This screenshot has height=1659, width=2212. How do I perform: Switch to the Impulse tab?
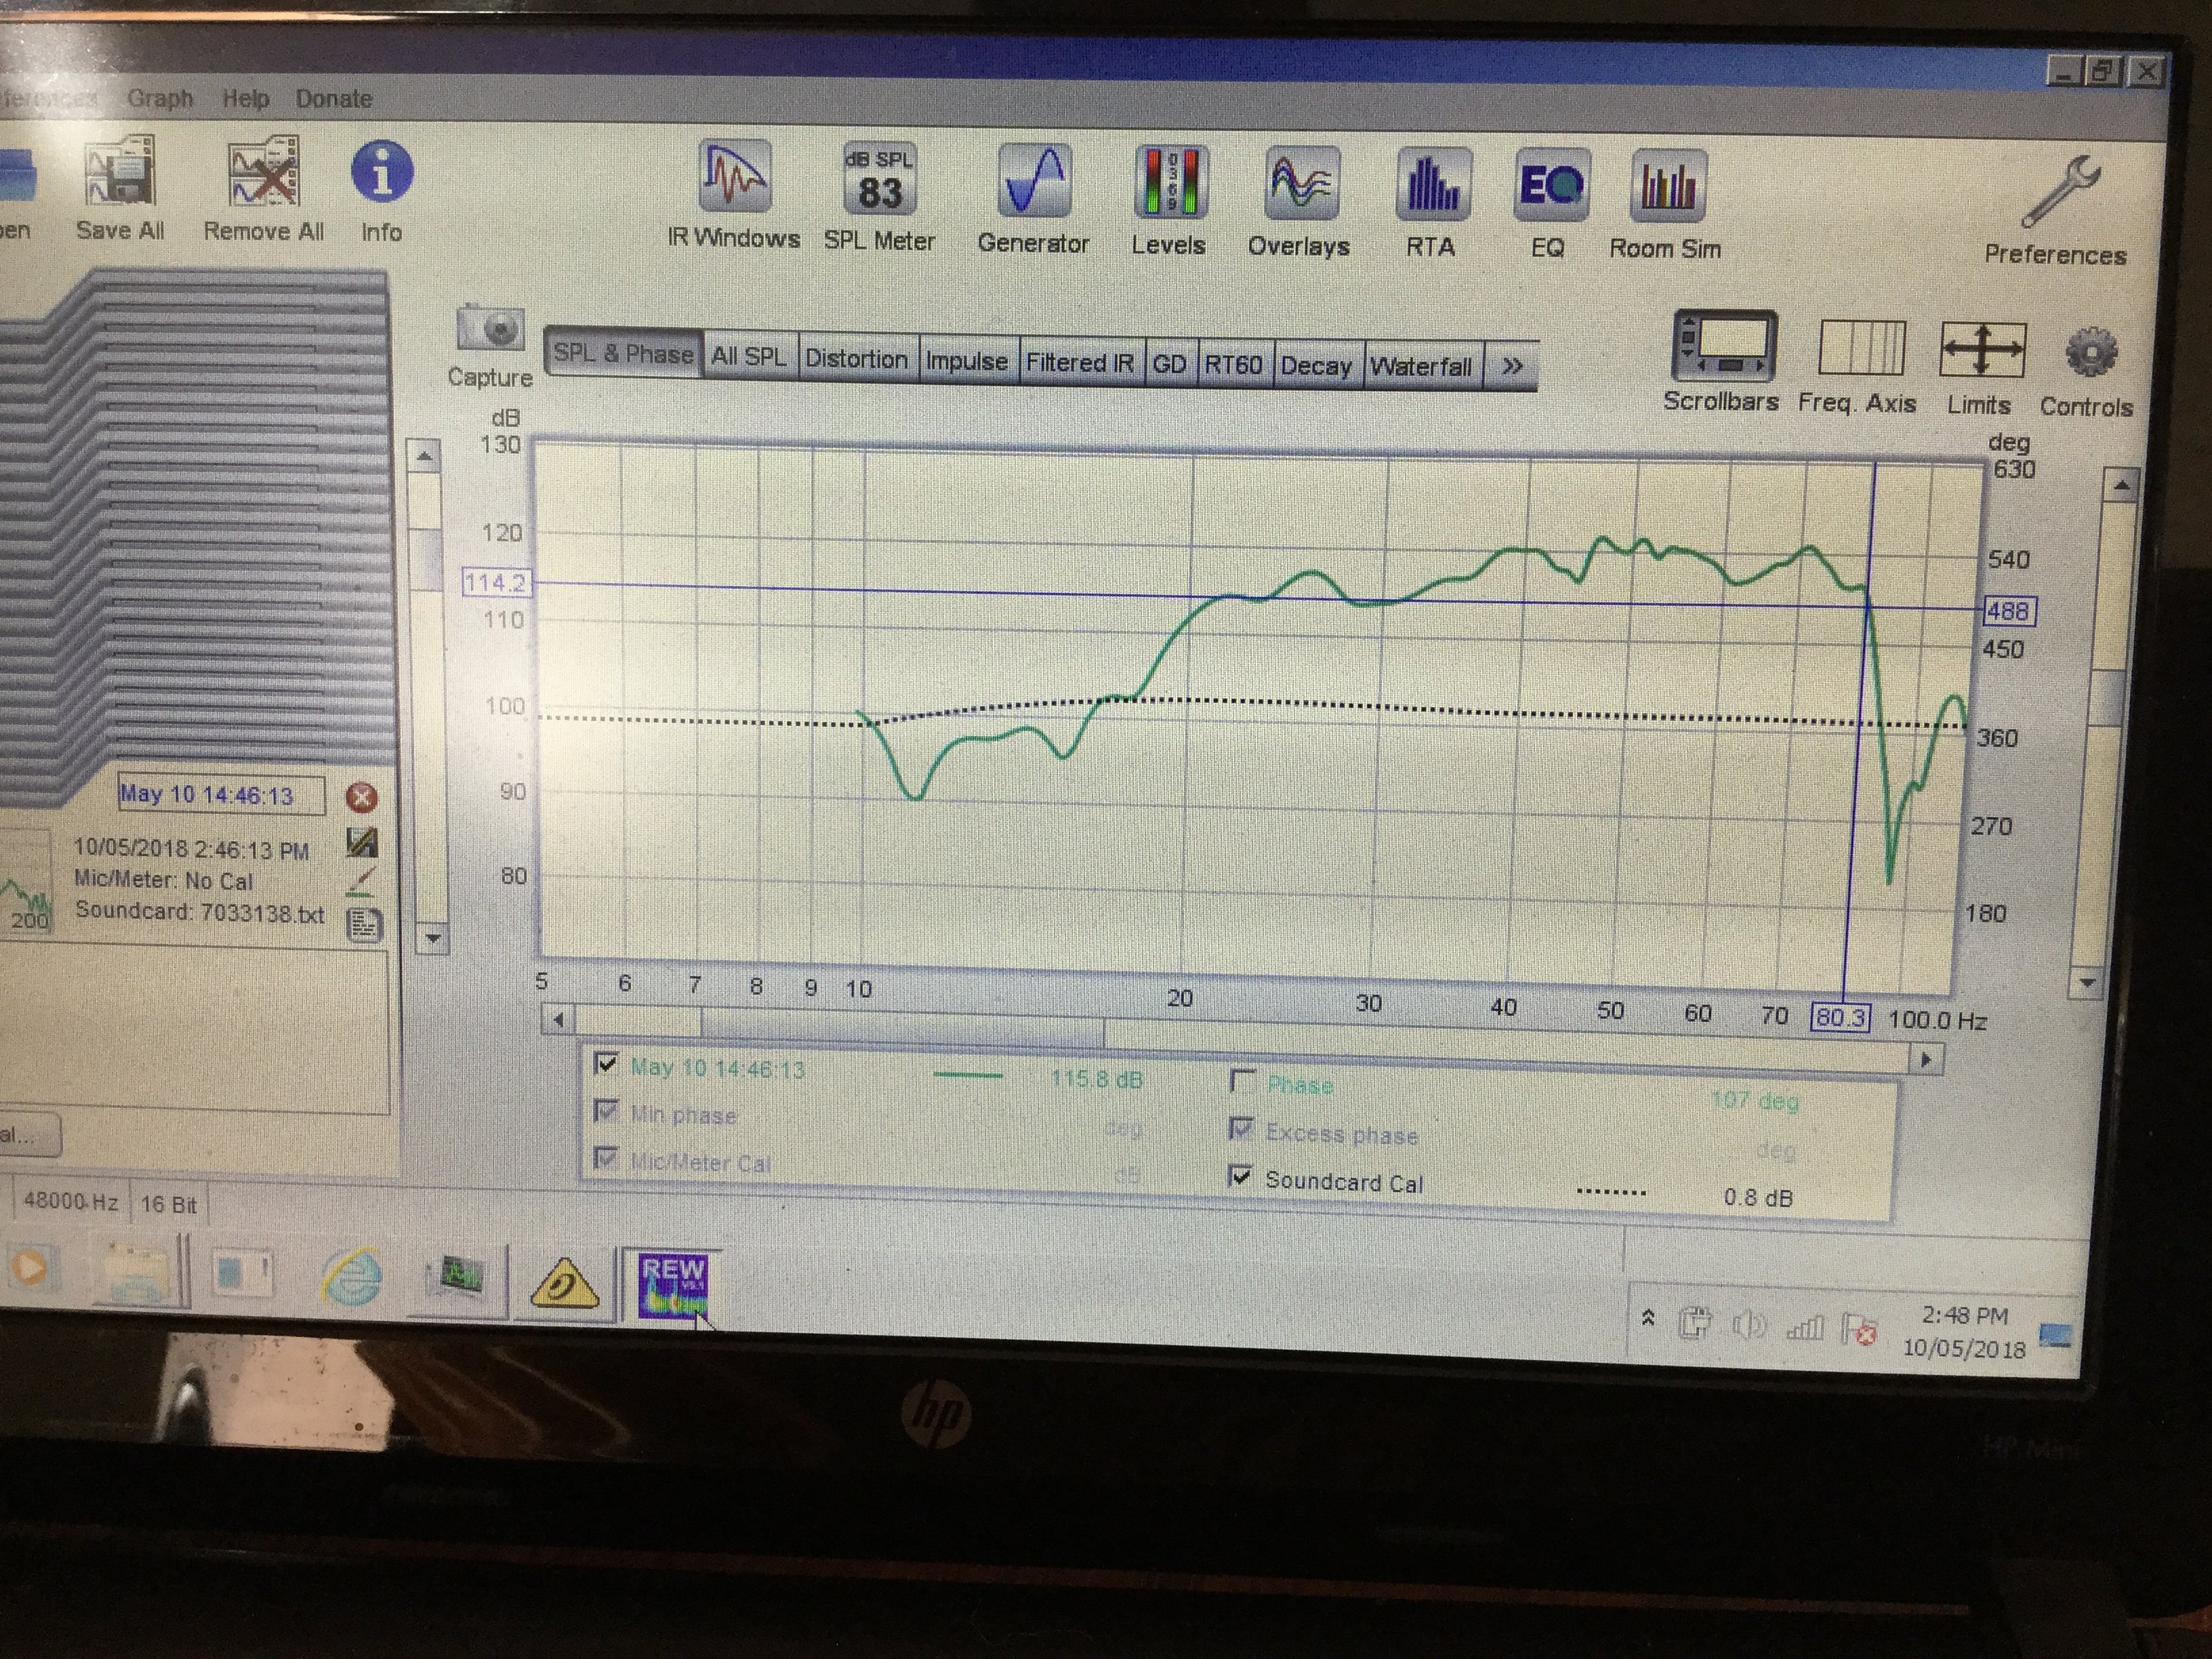tap(967, 360)
